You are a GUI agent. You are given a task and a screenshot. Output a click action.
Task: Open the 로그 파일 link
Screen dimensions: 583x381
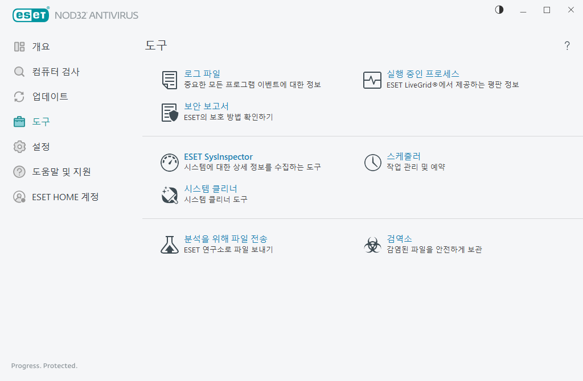tap(202, 74)
